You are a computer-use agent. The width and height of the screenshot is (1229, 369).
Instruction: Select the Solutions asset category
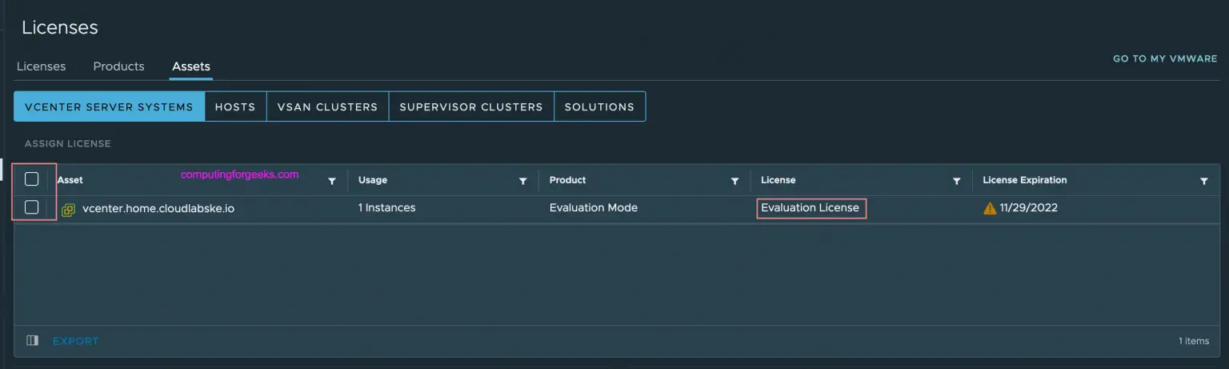pos(599,106)
